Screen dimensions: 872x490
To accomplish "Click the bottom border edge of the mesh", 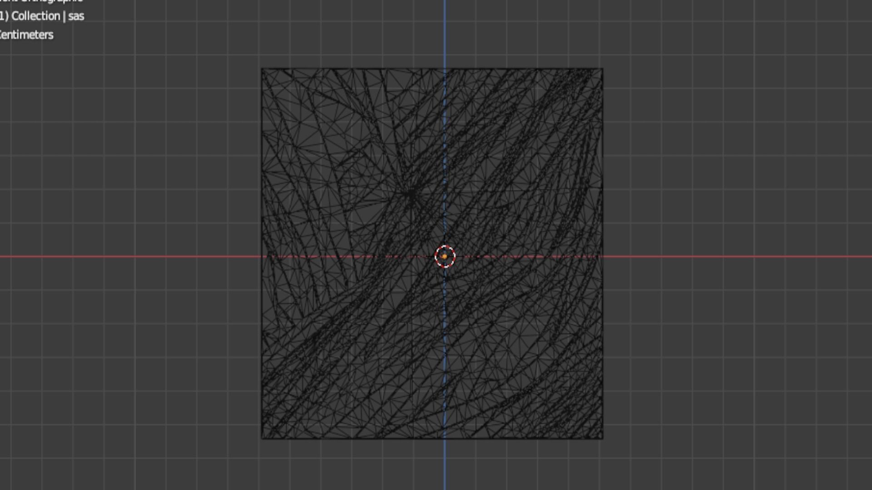I will point(345,439).
